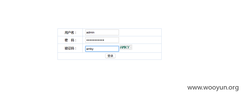This screenshot has width=241, height=95.
Task: Focus the 密码 password input field
Action: (x=102, y=40)
